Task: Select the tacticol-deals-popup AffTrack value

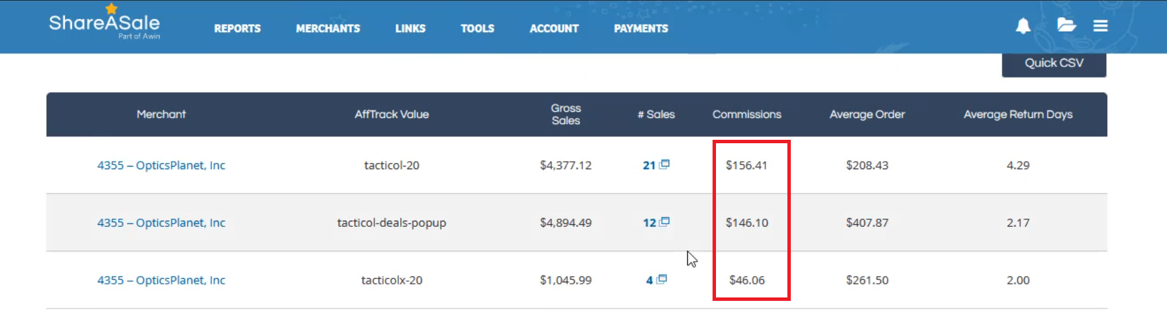Action: [391, 223]
